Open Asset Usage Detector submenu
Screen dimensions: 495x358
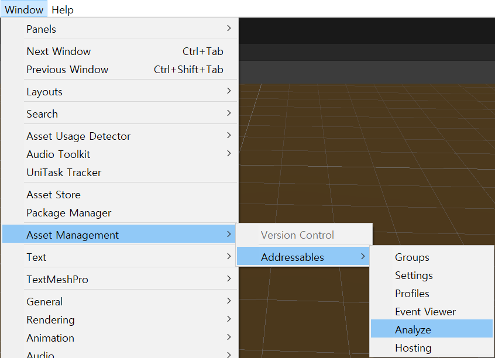(119, 136)
